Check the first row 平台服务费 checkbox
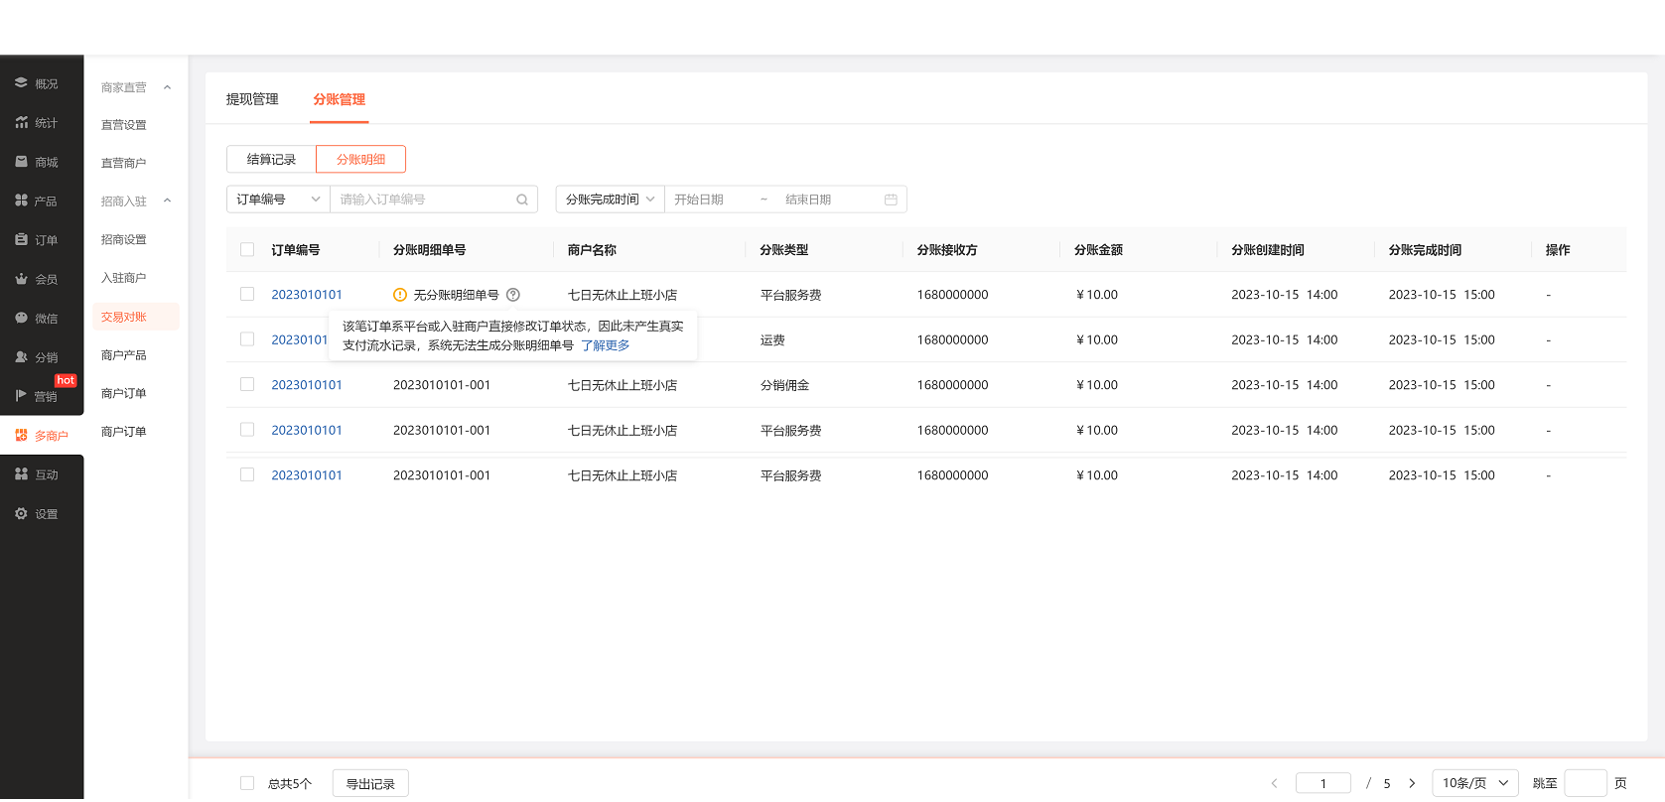Viewport: 1665px width, 802px height. (x=247, y=294)
